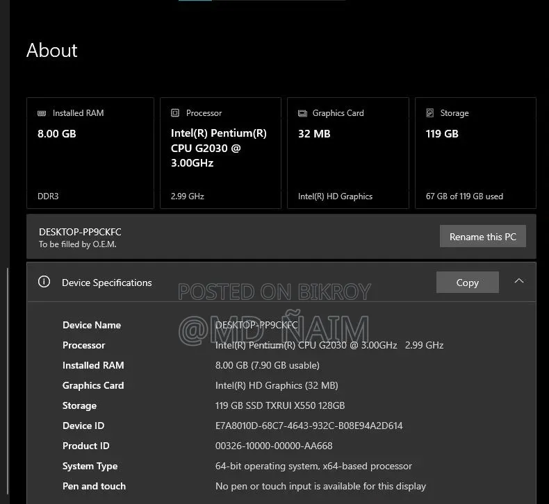The width and height of the screenshot is (549, 504).
Task: Copy the device specifications
Action: pos(468,283)
